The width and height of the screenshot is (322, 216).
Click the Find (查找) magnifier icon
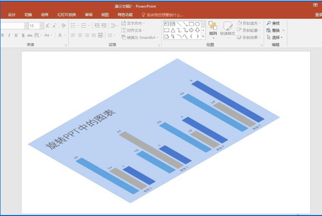point(269,23)
